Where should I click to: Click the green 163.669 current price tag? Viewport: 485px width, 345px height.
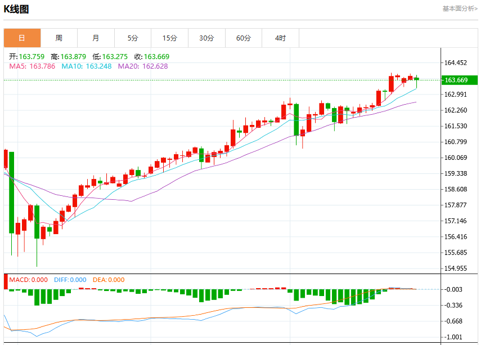(x=459, y=80)
